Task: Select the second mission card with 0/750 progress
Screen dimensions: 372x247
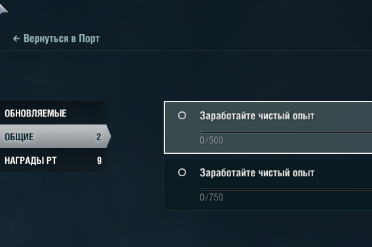Action: tap(268, 184)
